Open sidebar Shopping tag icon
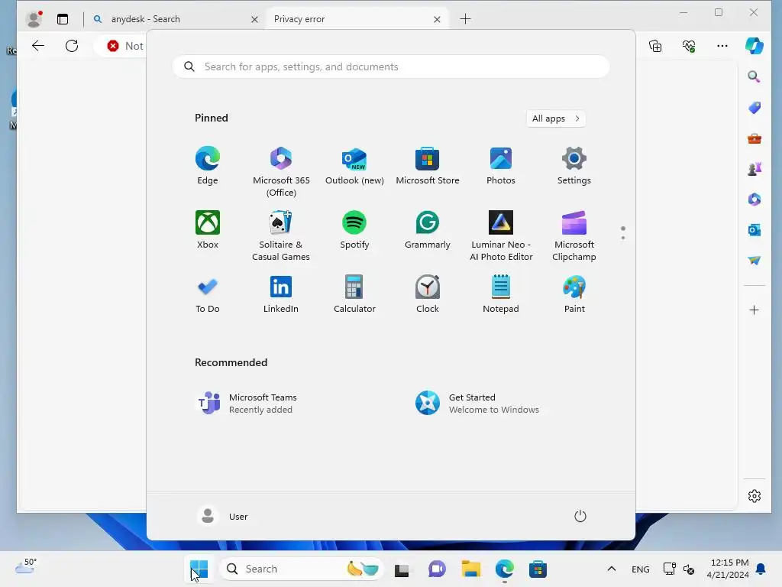The height and width of the screenshot is (587, 782). point(754,107)
